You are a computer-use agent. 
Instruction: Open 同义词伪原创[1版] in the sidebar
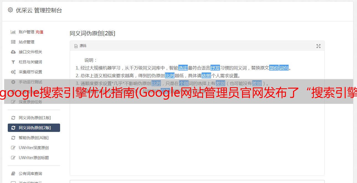(34, 118)
